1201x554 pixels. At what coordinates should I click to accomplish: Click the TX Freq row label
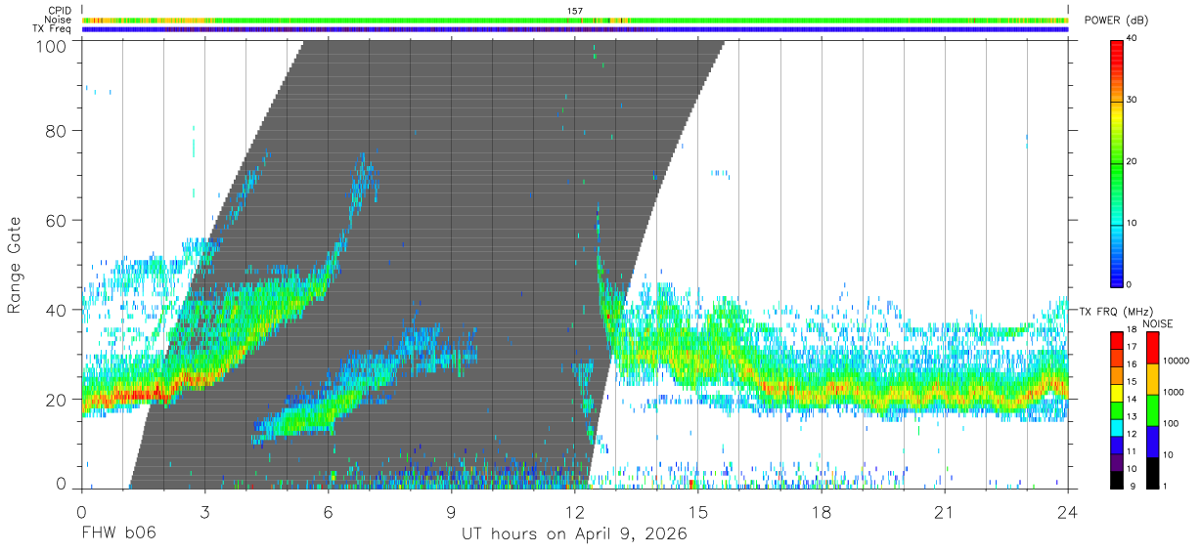53,29
